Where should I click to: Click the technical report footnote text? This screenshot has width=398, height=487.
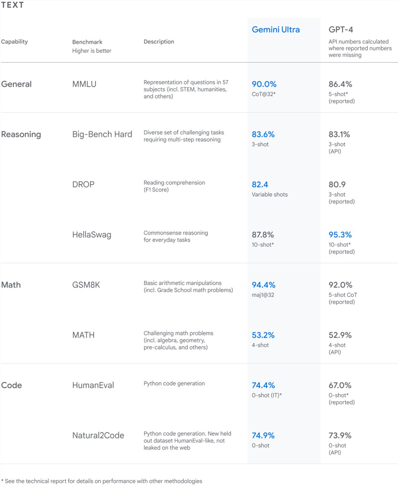tap(102, 481)
